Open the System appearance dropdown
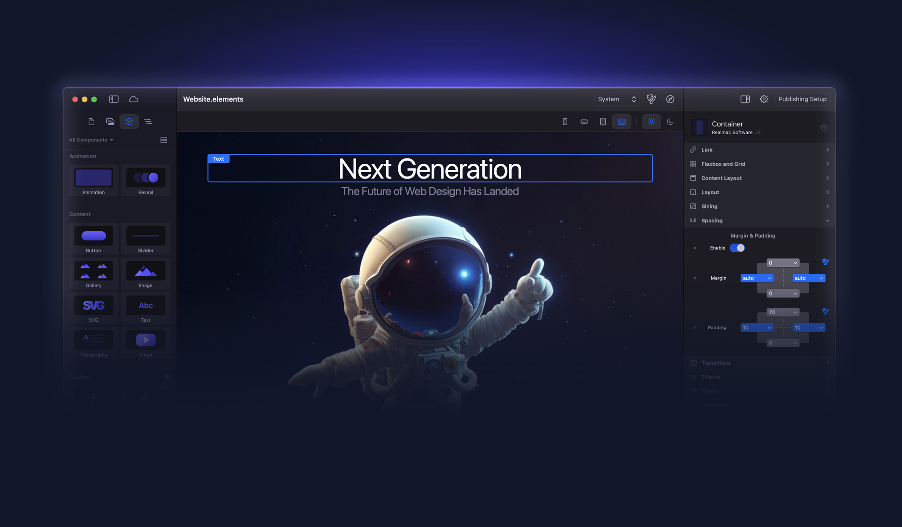 pyautogui.click(x=617, y=99)
